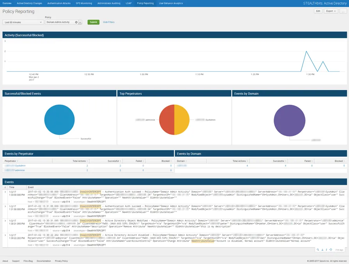The height and width of the screenshot is (264, 349).
Task: Sort Events by Domain table by Domain column
Action: (182, 161)
